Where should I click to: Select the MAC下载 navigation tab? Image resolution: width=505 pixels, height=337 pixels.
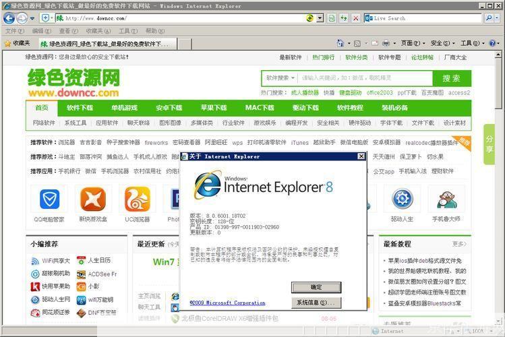point(260,108)
